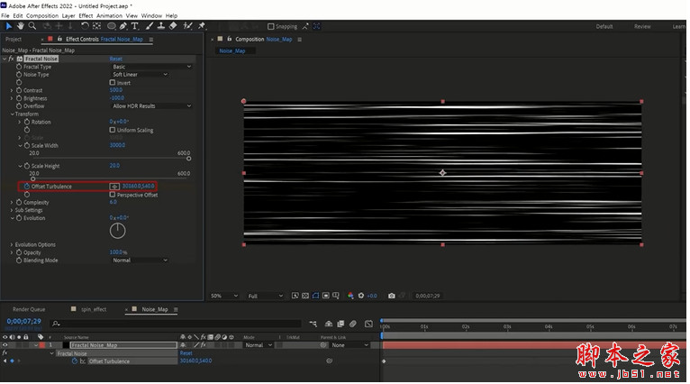Toggle the Uniform Scaling checkbox
This screenshot has height=384, width=690.
tap(113, 129)
